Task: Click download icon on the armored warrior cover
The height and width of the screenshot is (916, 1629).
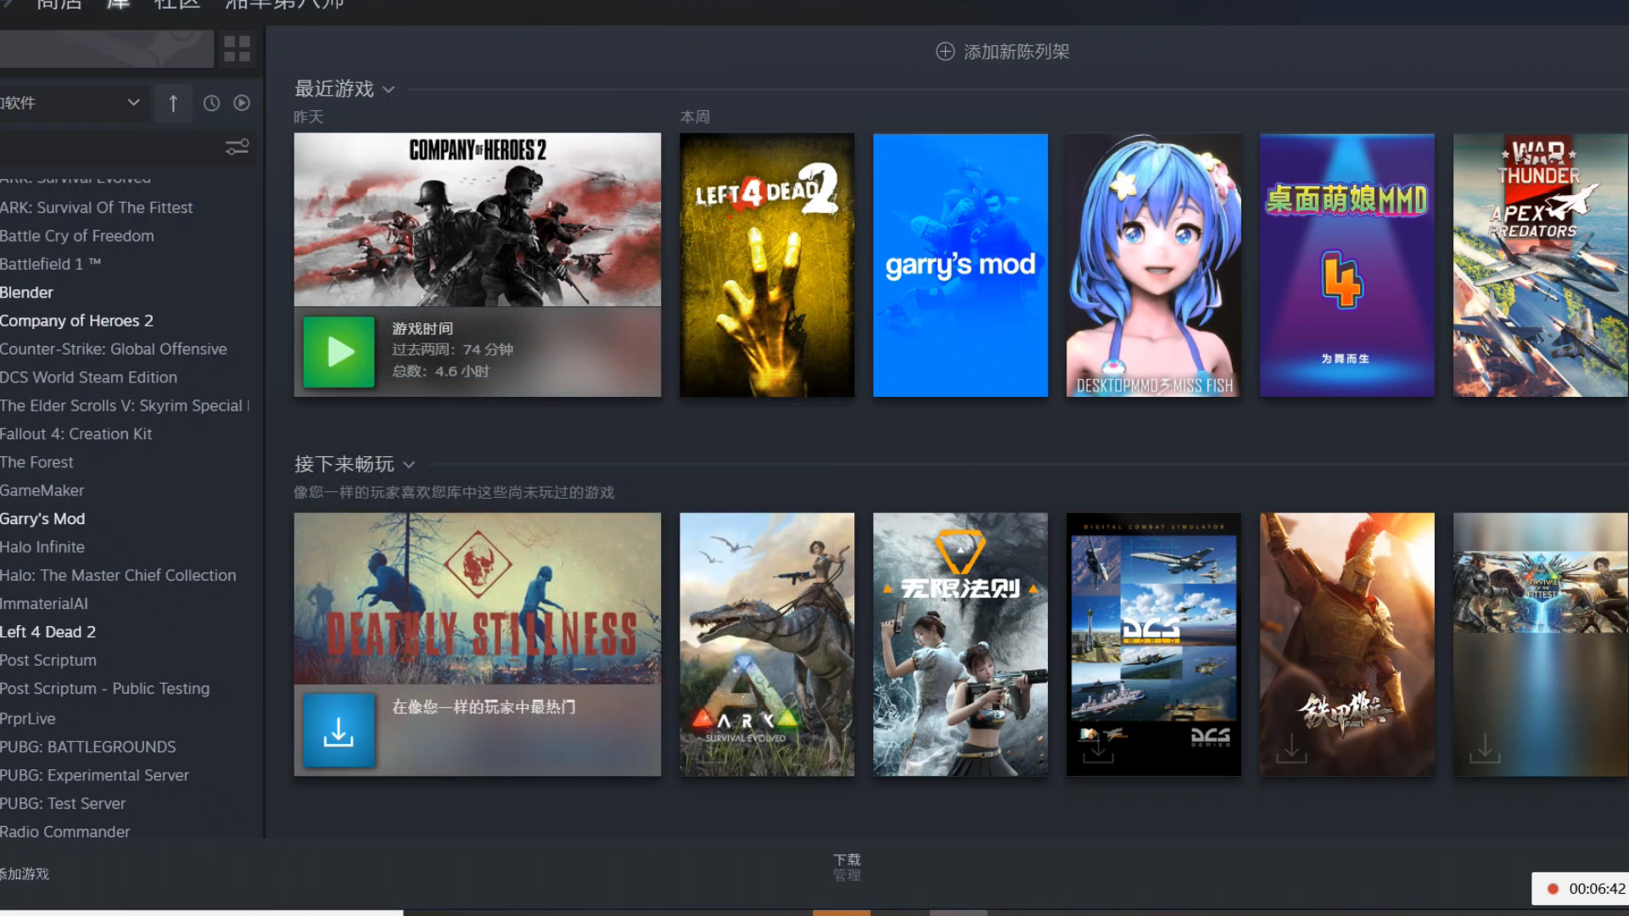Action: click(1291, 748)
